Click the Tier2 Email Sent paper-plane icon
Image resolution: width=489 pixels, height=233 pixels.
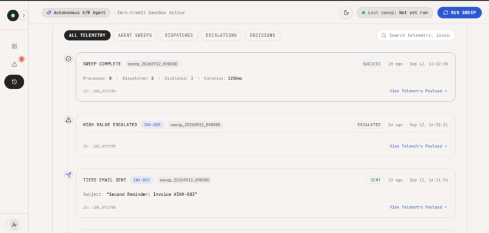pos(69,175)
